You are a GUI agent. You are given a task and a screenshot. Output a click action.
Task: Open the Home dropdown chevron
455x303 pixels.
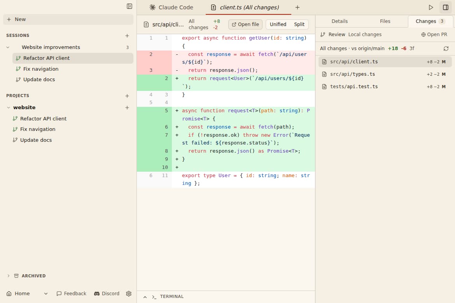pyautogui.click(x=46, y=294)
